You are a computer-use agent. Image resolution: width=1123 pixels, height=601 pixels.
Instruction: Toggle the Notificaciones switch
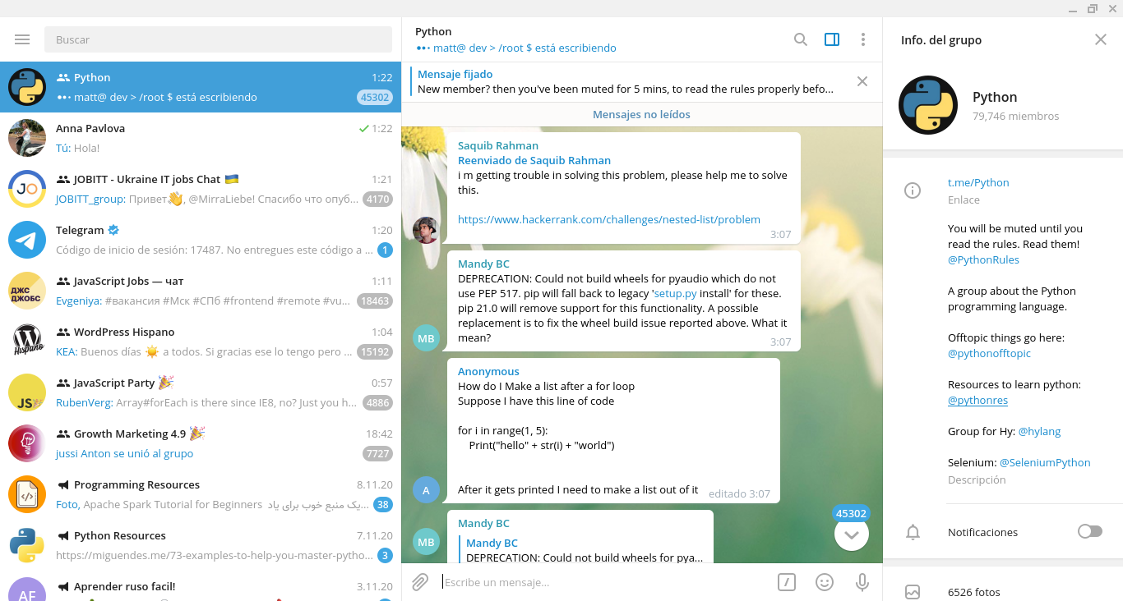tap(1089, 531)
